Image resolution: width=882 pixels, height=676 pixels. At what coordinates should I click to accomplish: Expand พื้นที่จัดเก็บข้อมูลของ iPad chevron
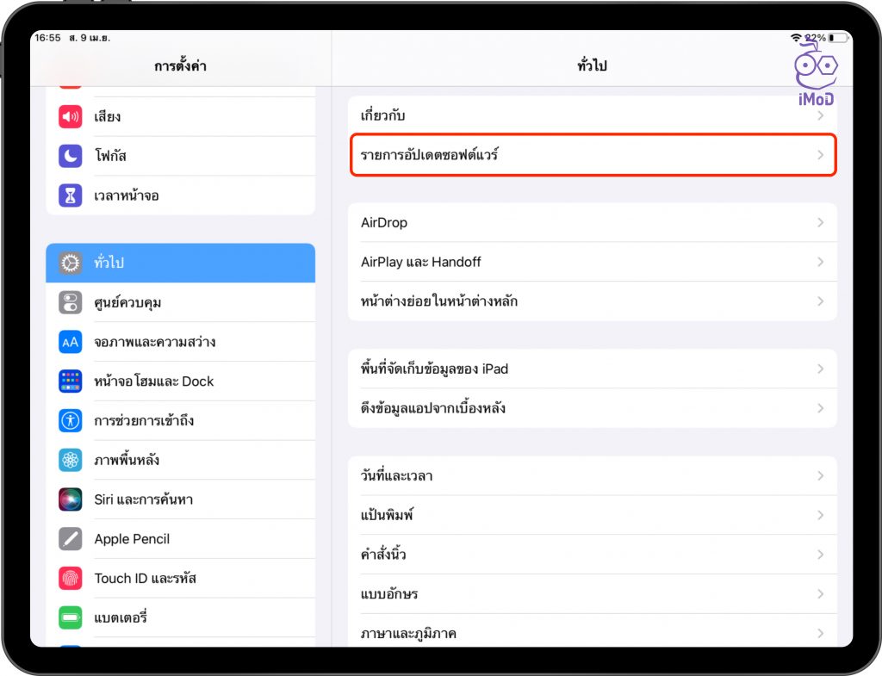820,369
